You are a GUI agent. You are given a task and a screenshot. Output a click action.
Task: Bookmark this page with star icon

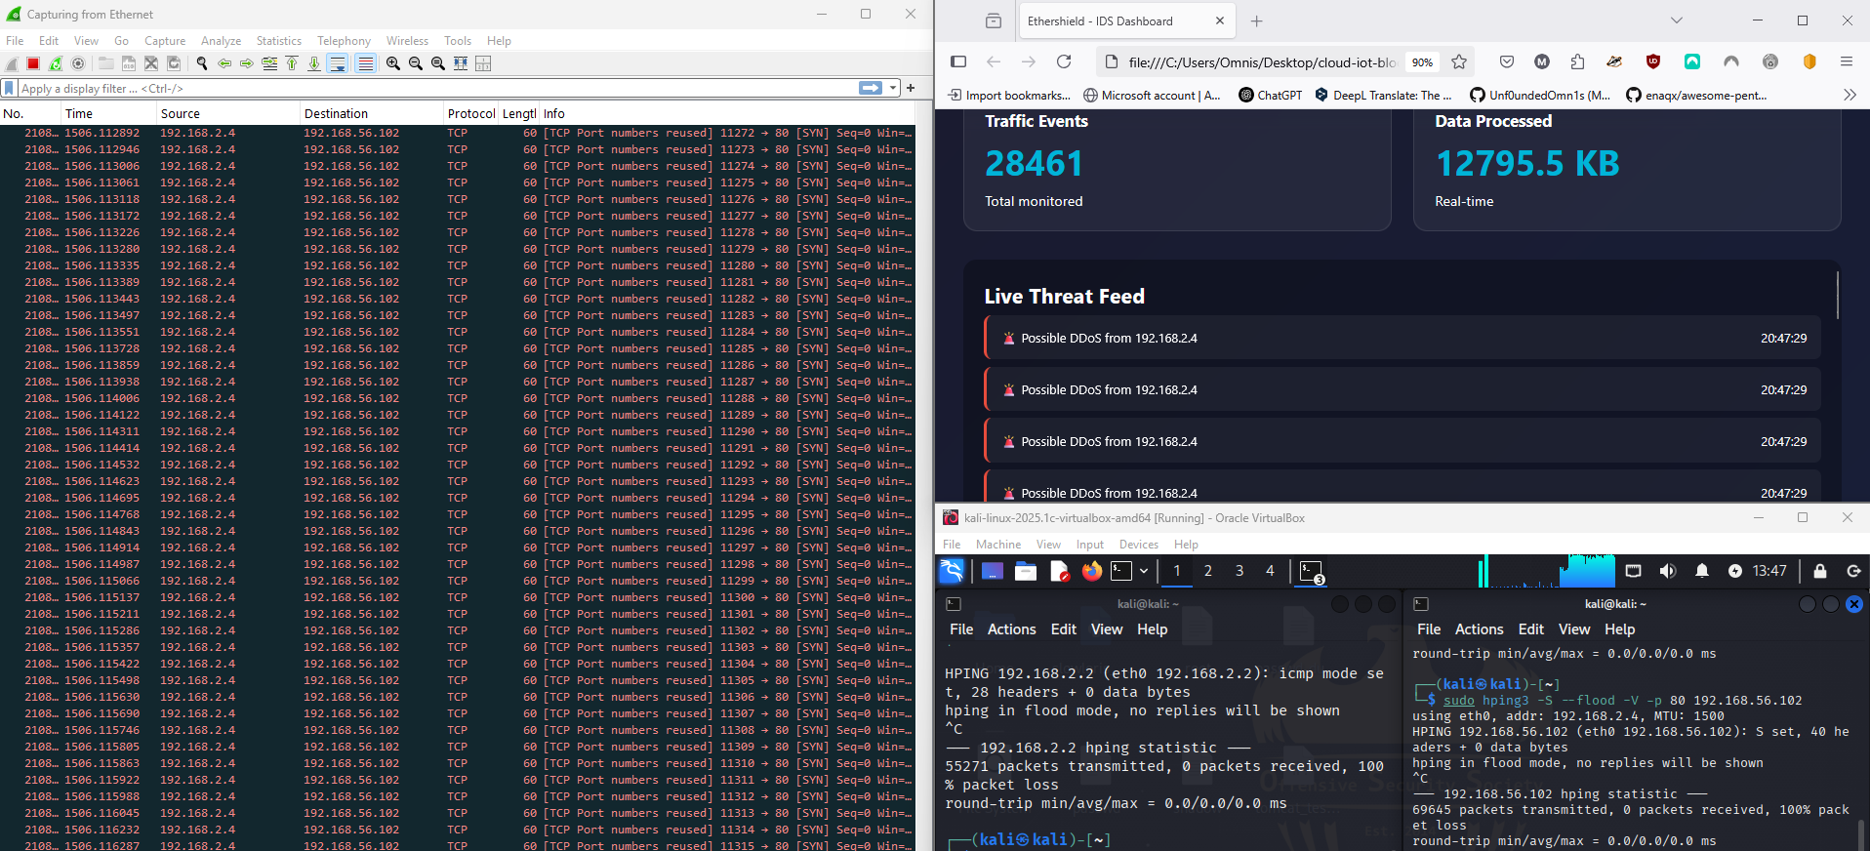pos(1459,61)
